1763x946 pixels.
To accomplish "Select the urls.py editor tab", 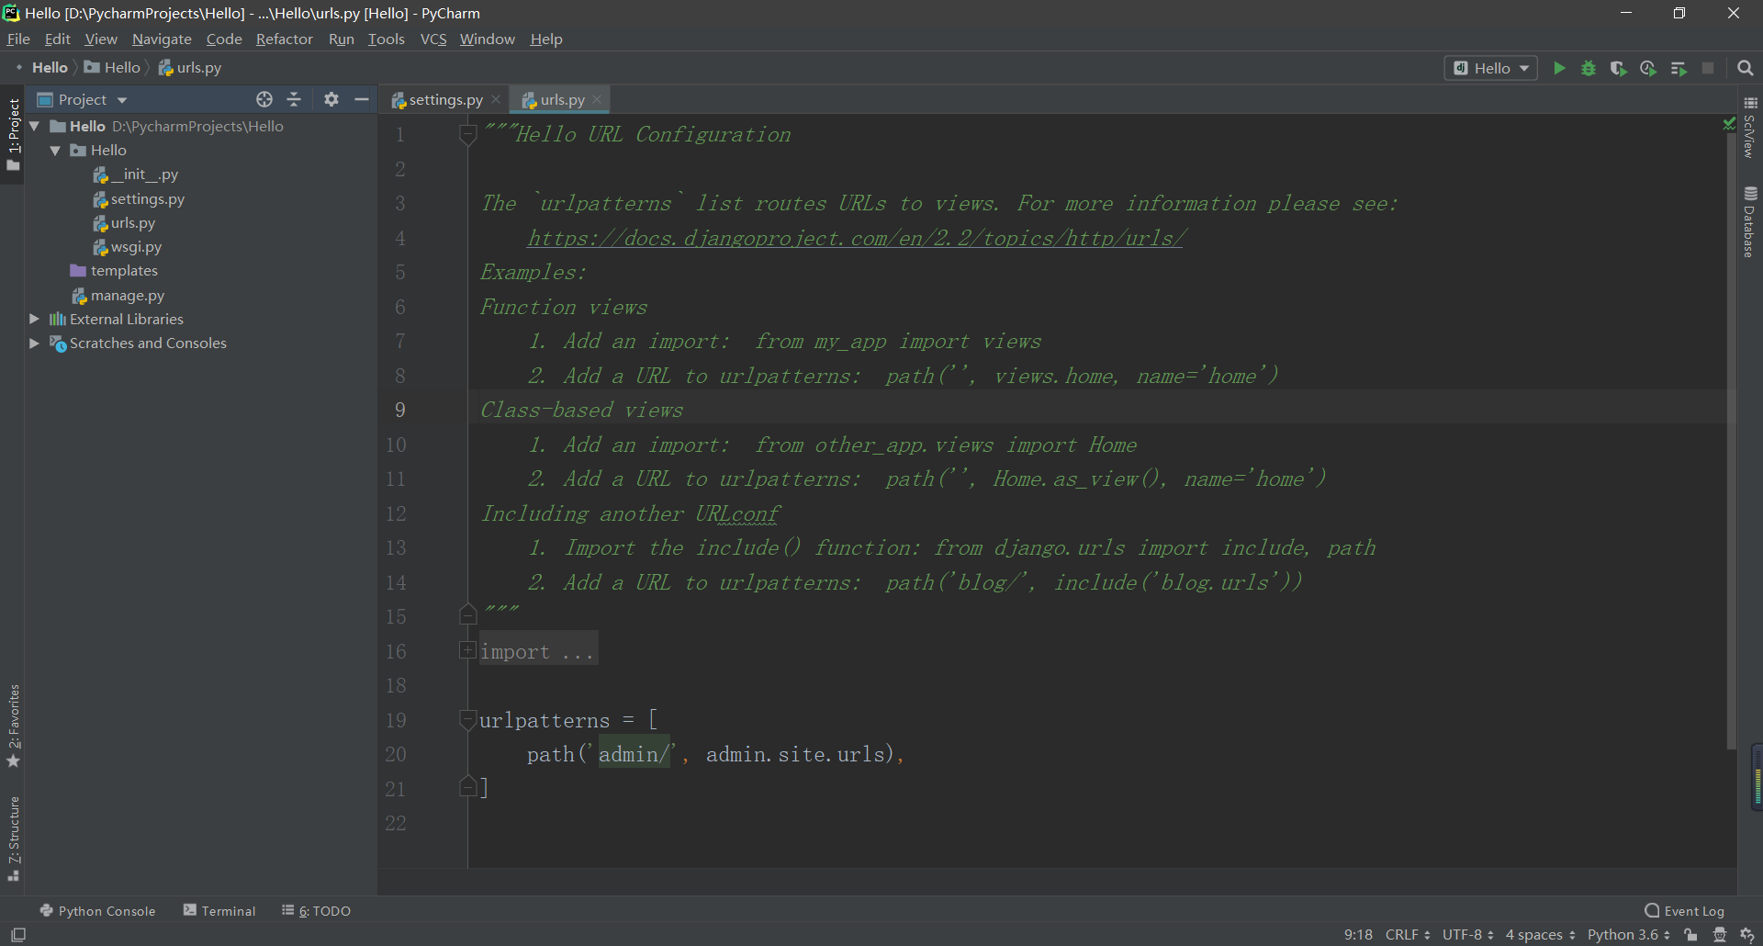I will coord(560,99).
